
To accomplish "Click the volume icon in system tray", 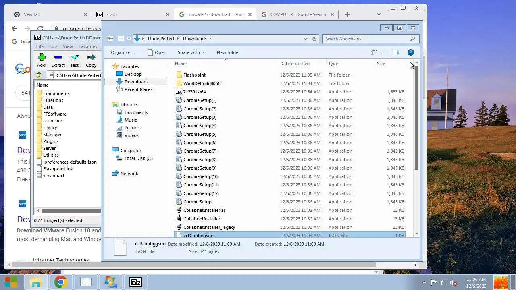I will [x=454, y=282].
